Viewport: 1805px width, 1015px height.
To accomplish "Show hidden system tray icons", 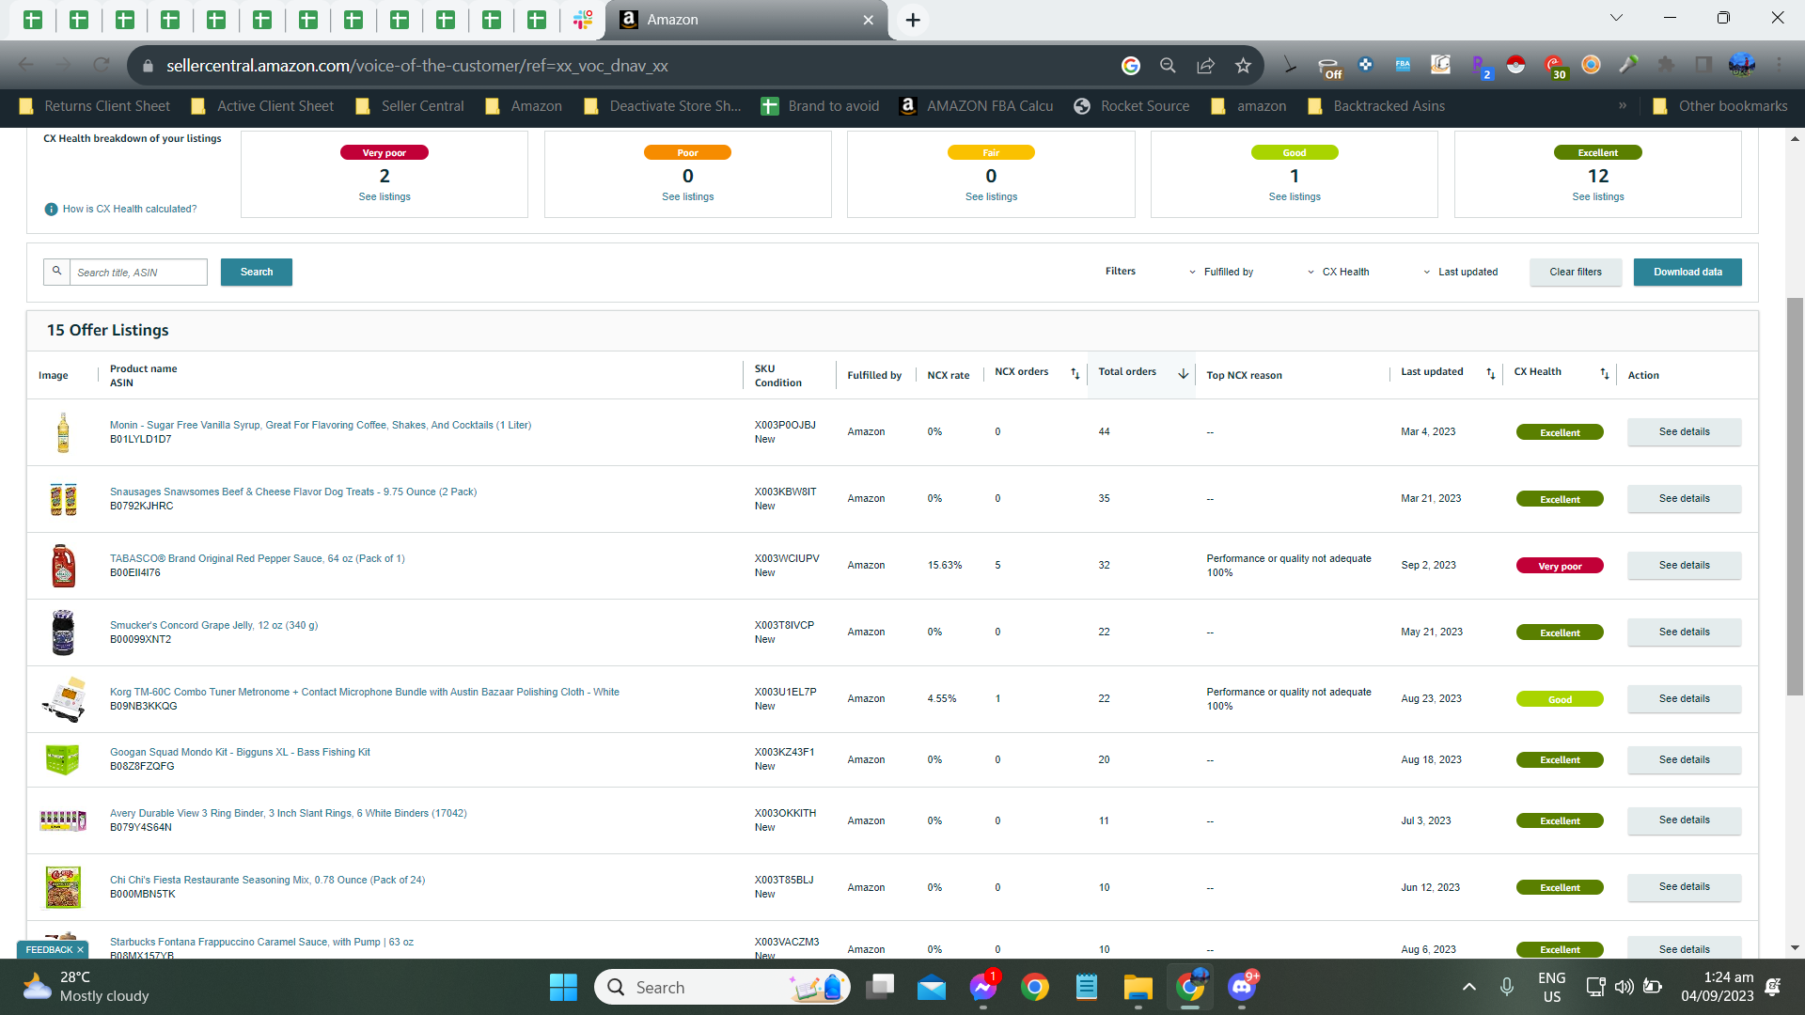I will 1468,987.
